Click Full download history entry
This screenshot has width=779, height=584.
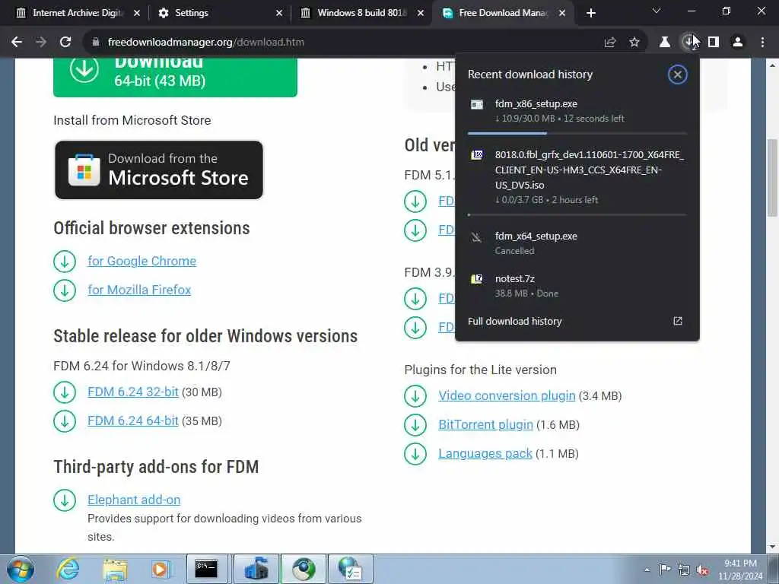[x=577, y=322]
